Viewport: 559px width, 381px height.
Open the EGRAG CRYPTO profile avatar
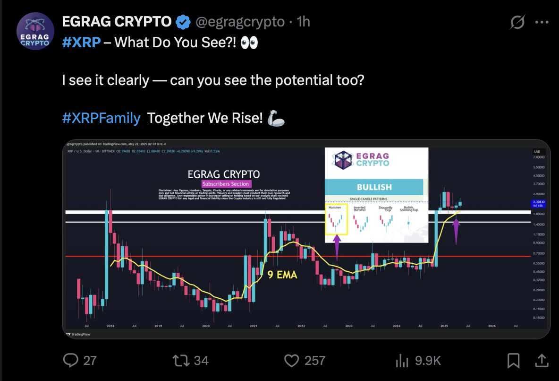click(35, 31)
